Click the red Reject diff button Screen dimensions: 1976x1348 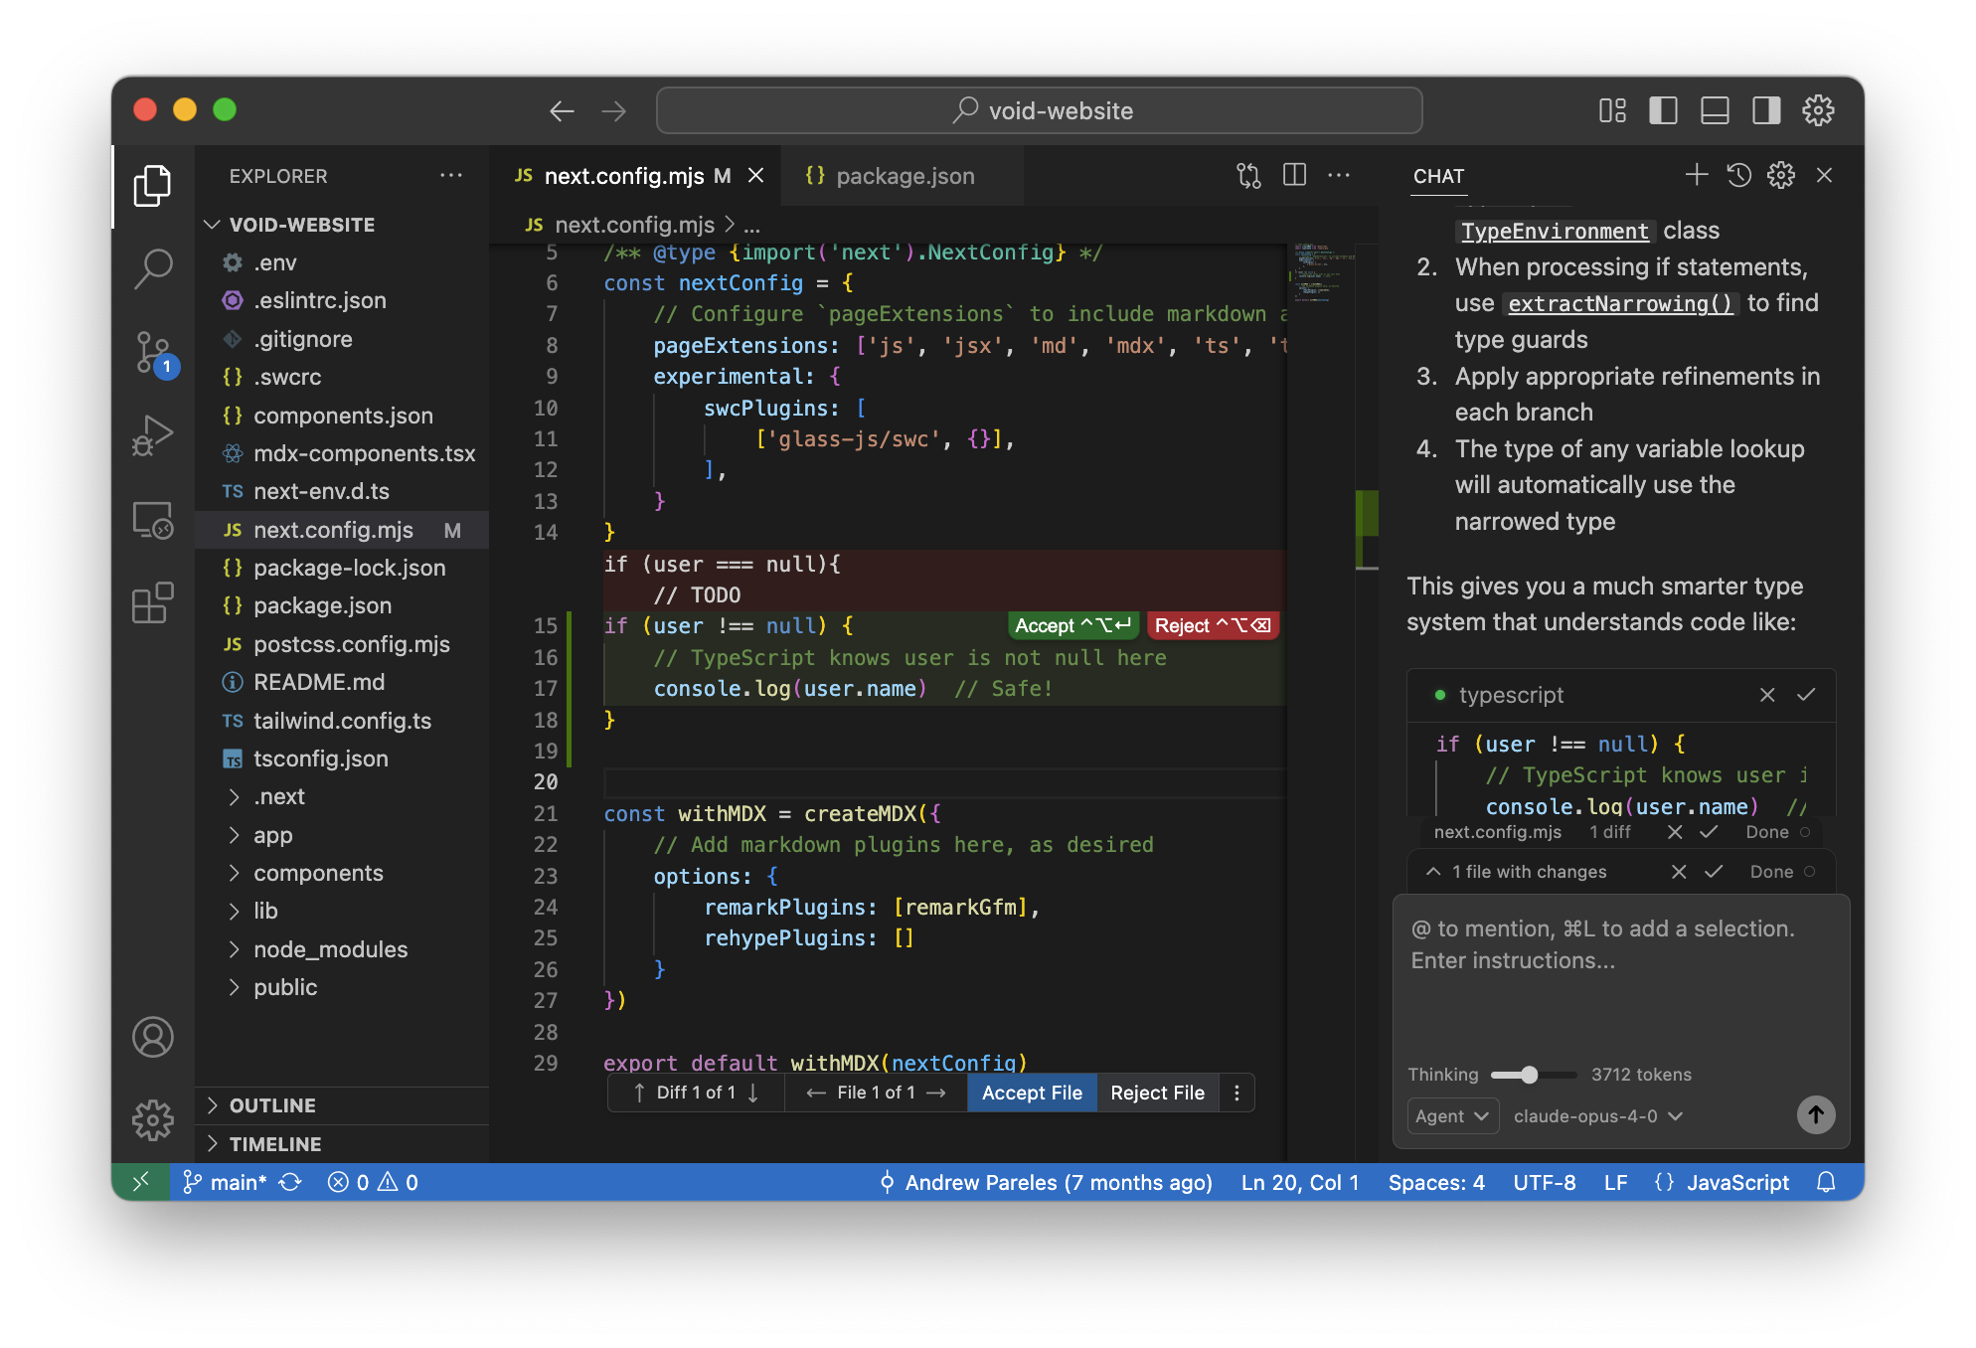1212,625
